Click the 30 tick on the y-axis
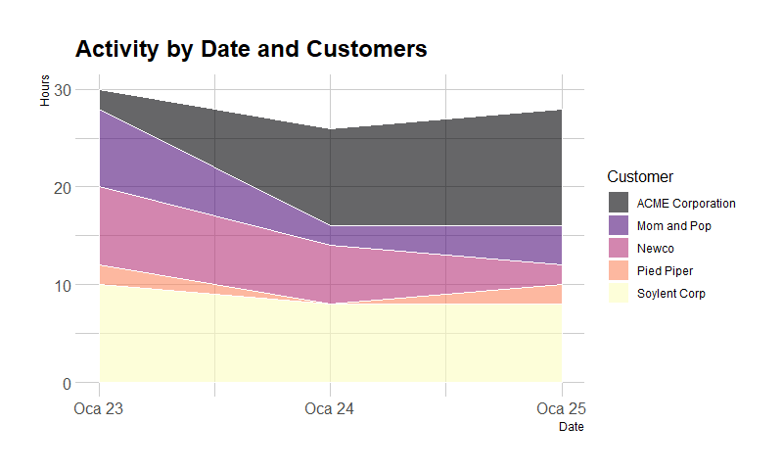Screen dimensions: 783x471 [63, 90]
